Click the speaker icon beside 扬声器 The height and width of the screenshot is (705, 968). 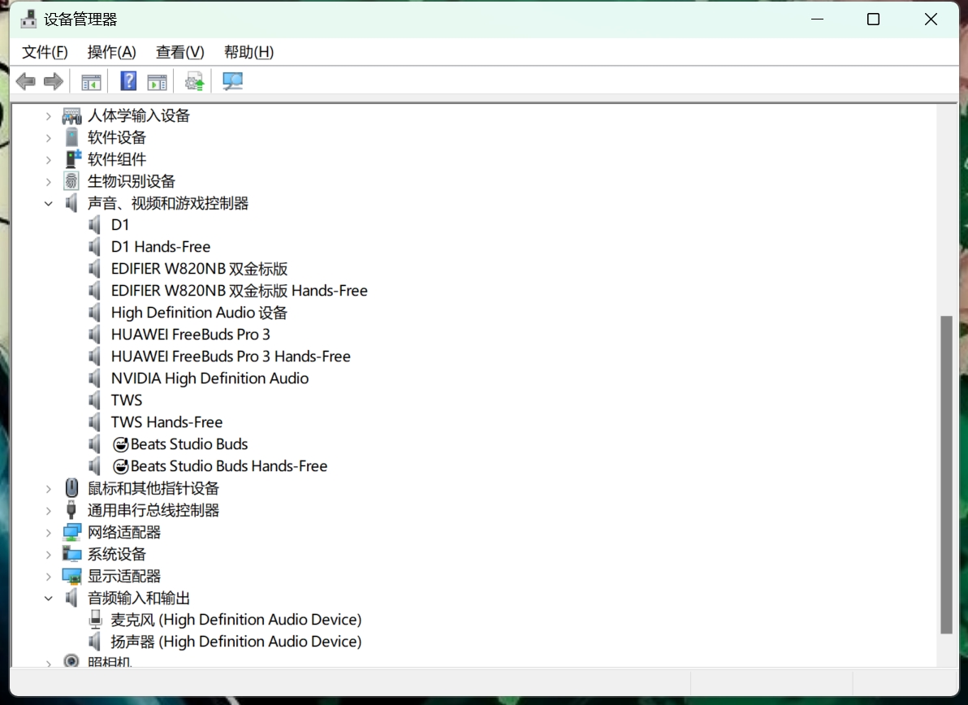point(94,642)
